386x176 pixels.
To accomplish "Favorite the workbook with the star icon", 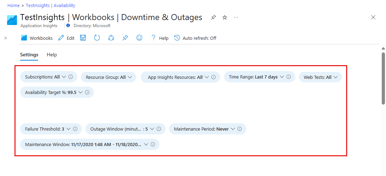I will (x=225, y=18).
